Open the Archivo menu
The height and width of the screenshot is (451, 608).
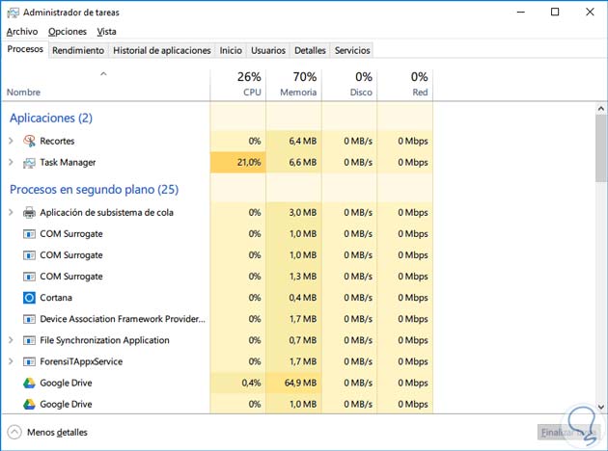click(x=21, y=32)
